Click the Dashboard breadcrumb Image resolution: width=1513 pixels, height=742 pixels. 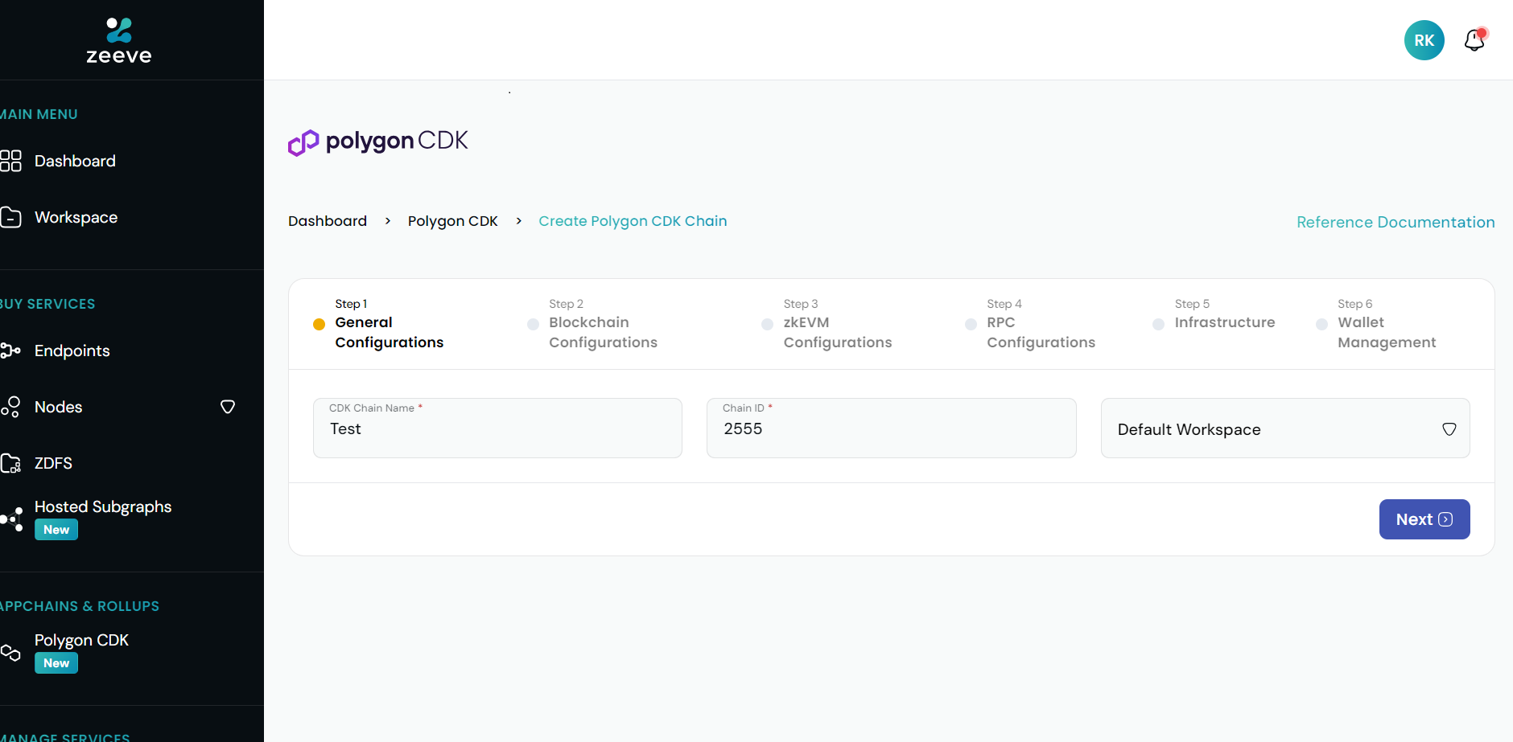tap(327, 220)
